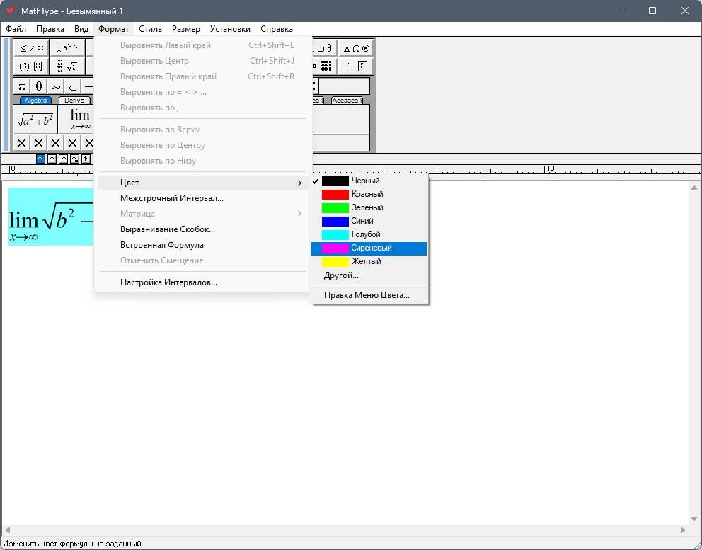
Task: Maximize the MathType window
Action: 652,11
